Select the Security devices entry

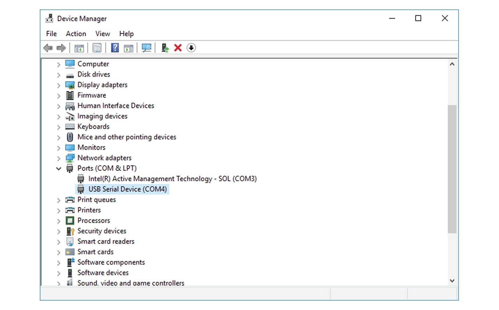coord(102,231)
